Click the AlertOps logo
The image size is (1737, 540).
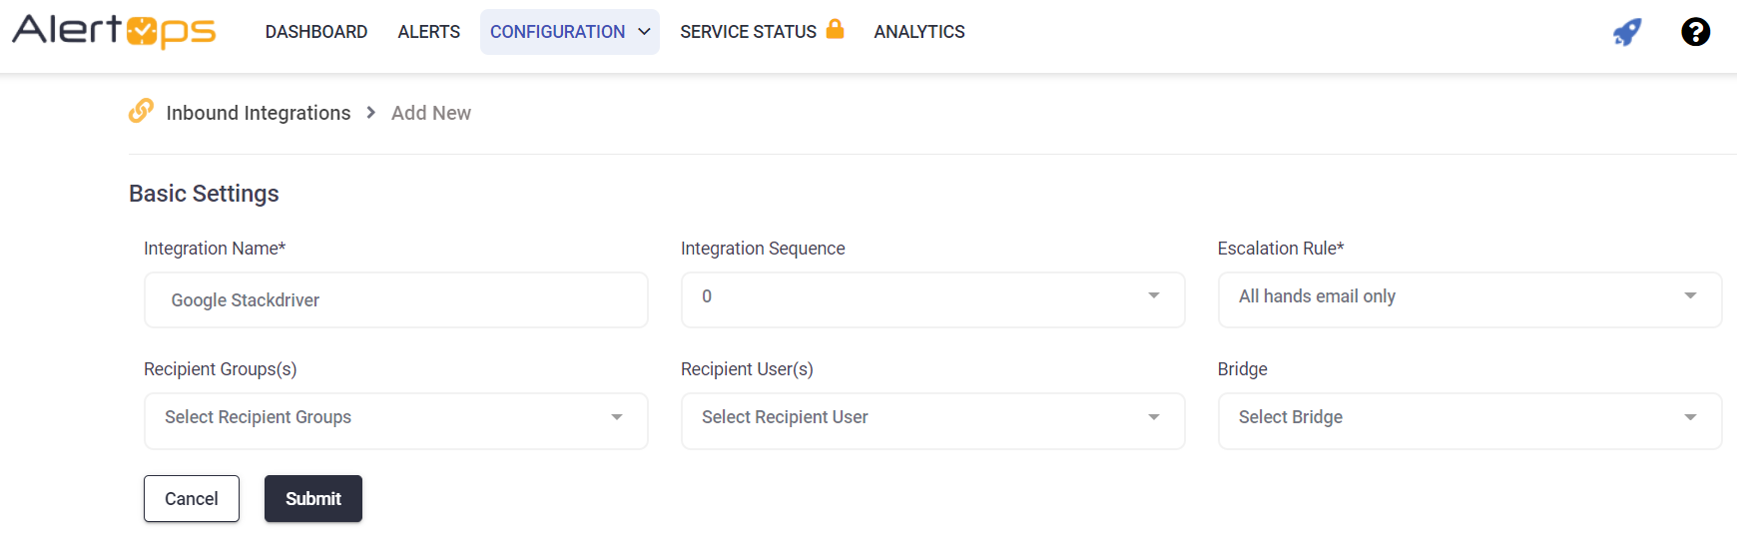coord(114,31)
